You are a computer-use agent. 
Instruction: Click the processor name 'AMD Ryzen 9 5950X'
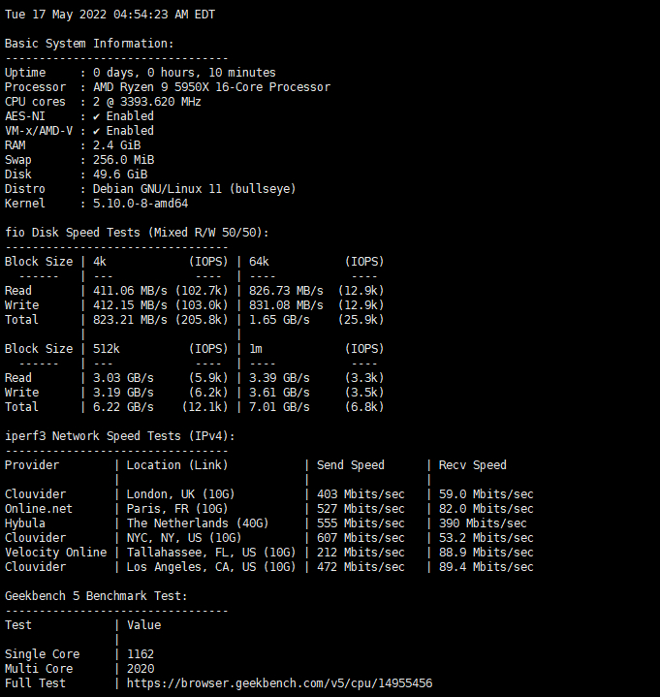[150, 87]
